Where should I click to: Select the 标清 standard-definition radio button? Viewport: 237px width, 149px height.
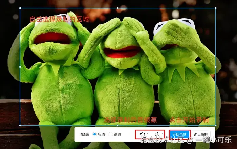94,134
